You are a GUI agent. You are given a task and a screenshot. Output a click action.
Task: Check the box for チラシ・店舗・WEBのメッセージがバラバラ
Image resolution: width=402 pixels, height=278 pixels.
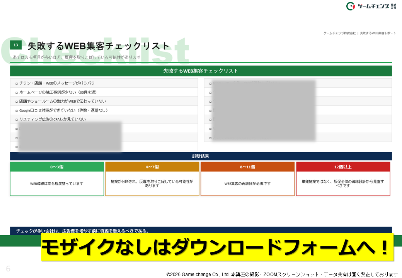17,83
